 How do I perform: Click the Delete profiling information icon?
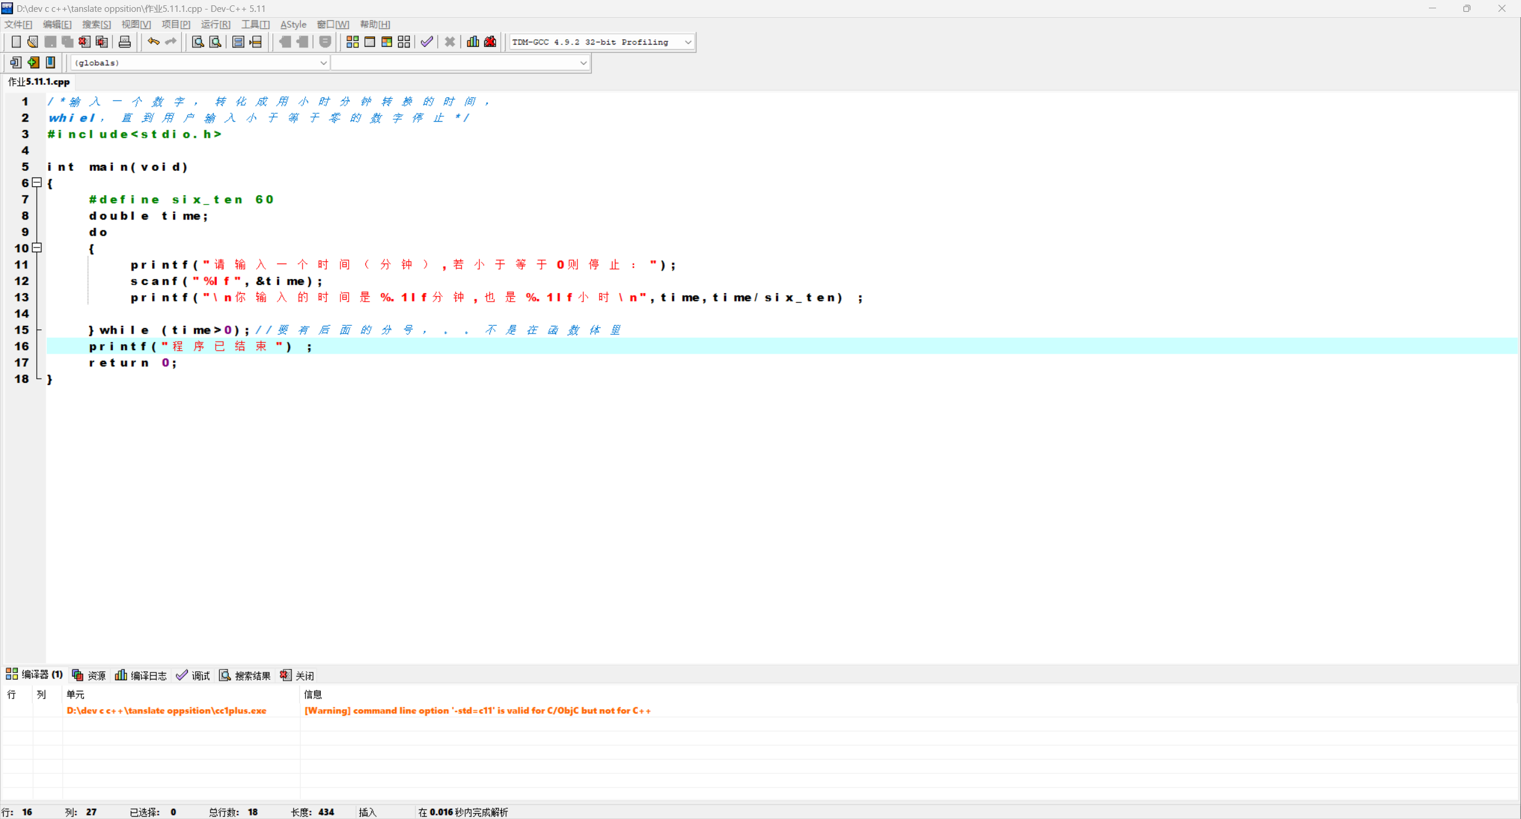pyautogui.click(x=490, y=42)
